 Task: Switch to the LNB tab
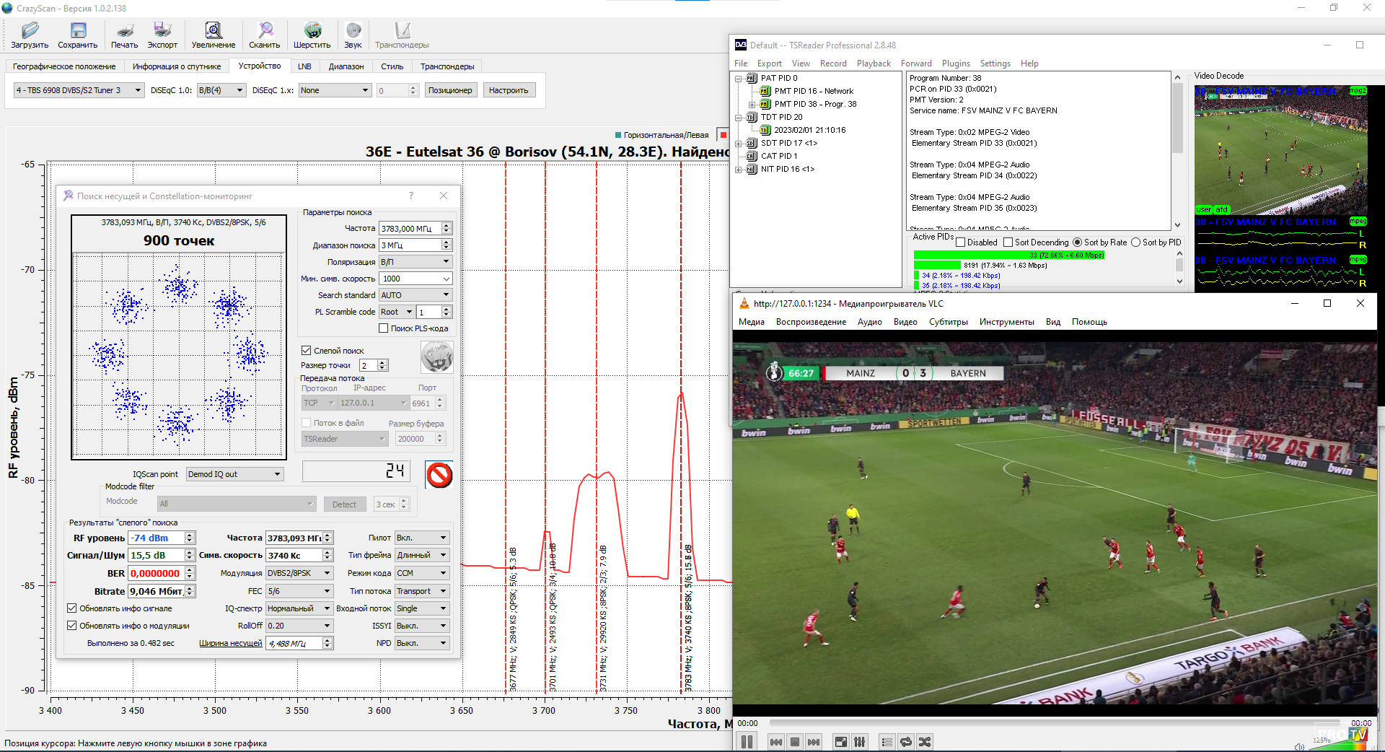point(304,66)
